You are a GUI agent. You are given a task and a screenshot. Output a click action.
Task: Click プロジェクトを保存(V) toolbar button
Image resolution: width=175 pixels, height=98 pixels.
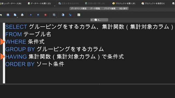[153, 4]
